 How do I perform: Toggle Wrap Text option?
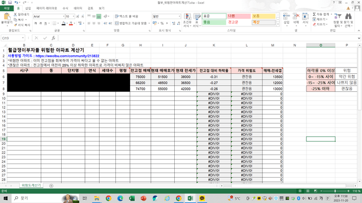[x=127, y=16]
